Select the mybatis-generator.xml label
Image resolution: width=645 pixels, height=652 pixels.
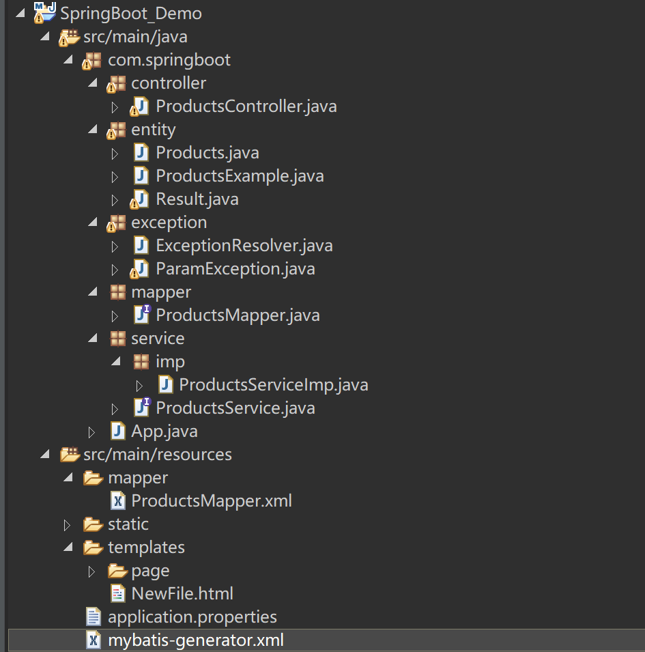[196, 641]
